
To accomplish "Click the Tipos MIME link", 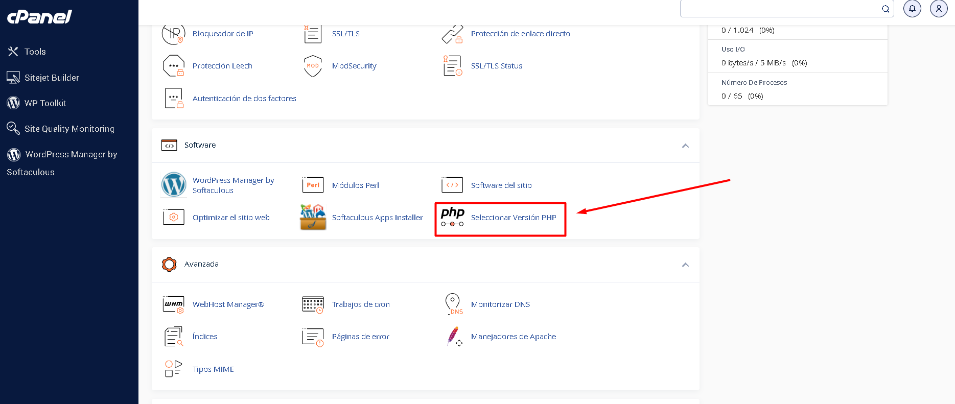I will [213, 369].
